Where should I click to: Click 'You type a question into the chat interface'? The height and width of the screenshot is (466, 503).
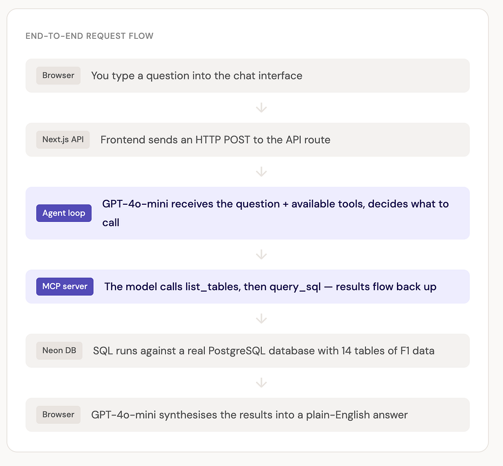point(196,76)
